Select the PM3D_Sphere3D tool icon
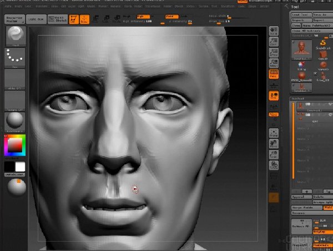Screen dimensions: 333x251 tap(301, 77)
